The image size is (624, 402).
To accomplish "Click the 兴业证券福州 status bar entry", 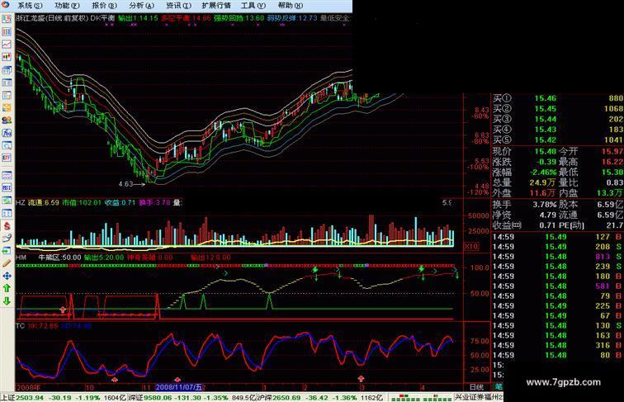I will click(479, 397).
